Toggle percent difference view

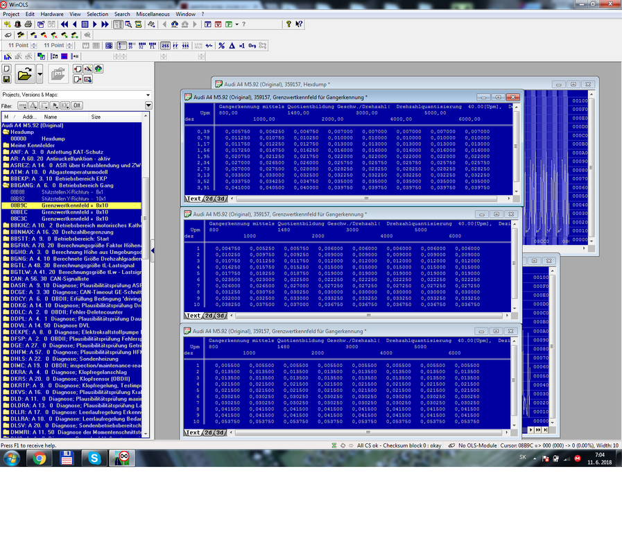222,46
